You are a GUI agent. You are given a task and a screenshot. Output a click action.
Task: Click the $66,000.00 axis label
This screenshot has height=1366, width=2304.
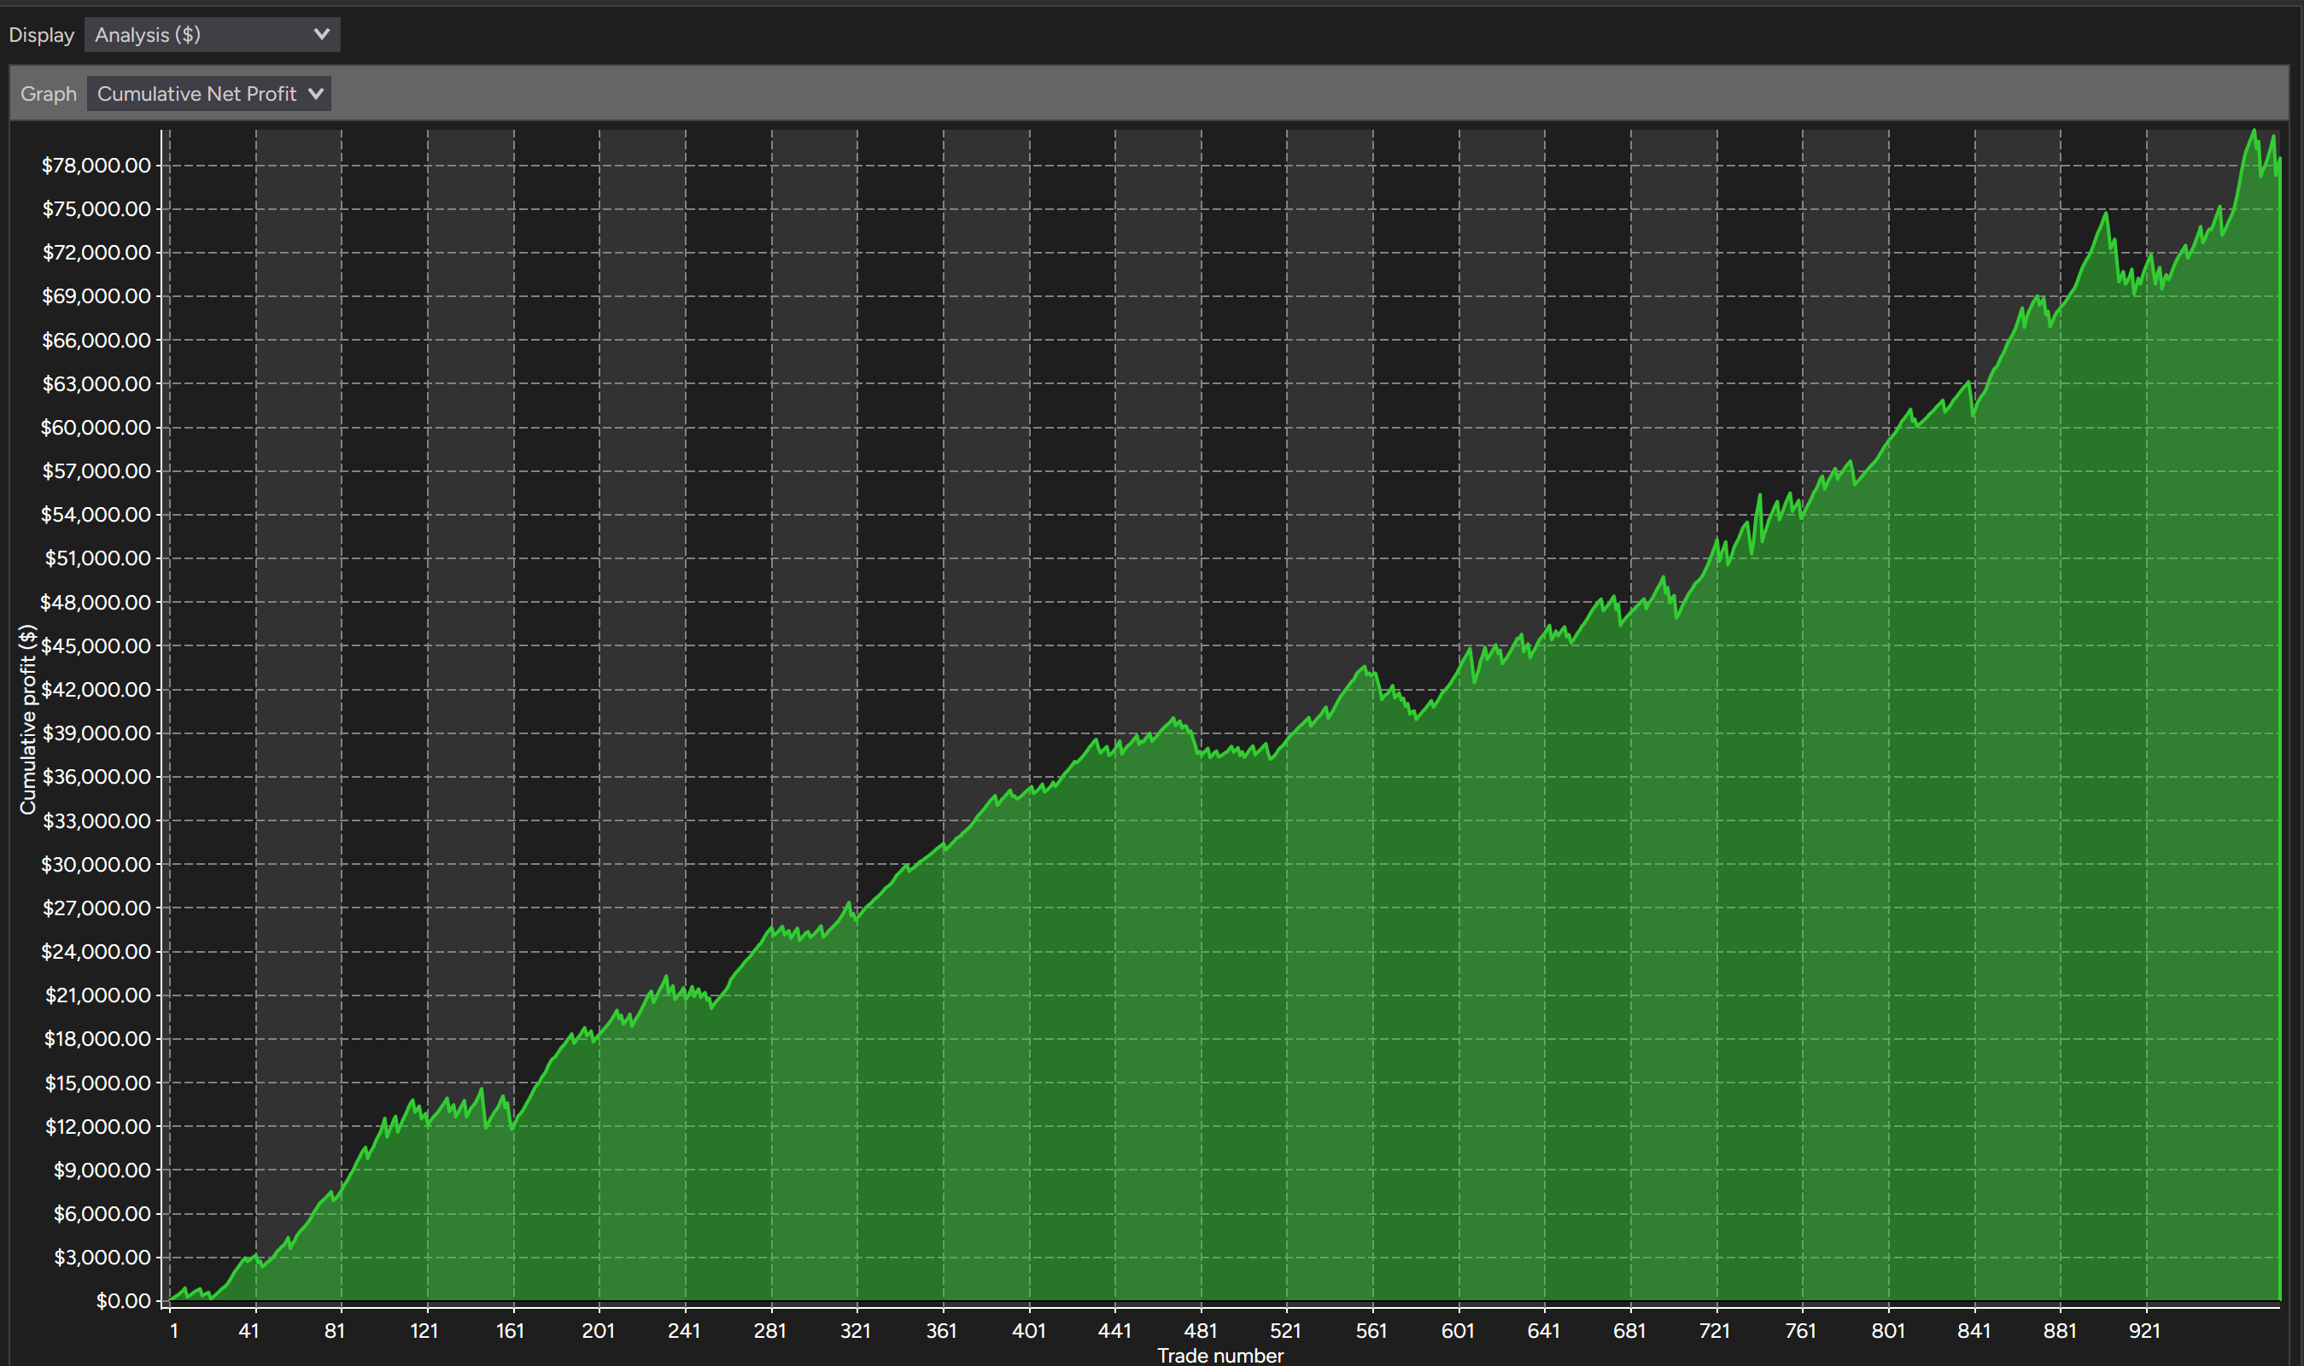[x=96, y=340]
